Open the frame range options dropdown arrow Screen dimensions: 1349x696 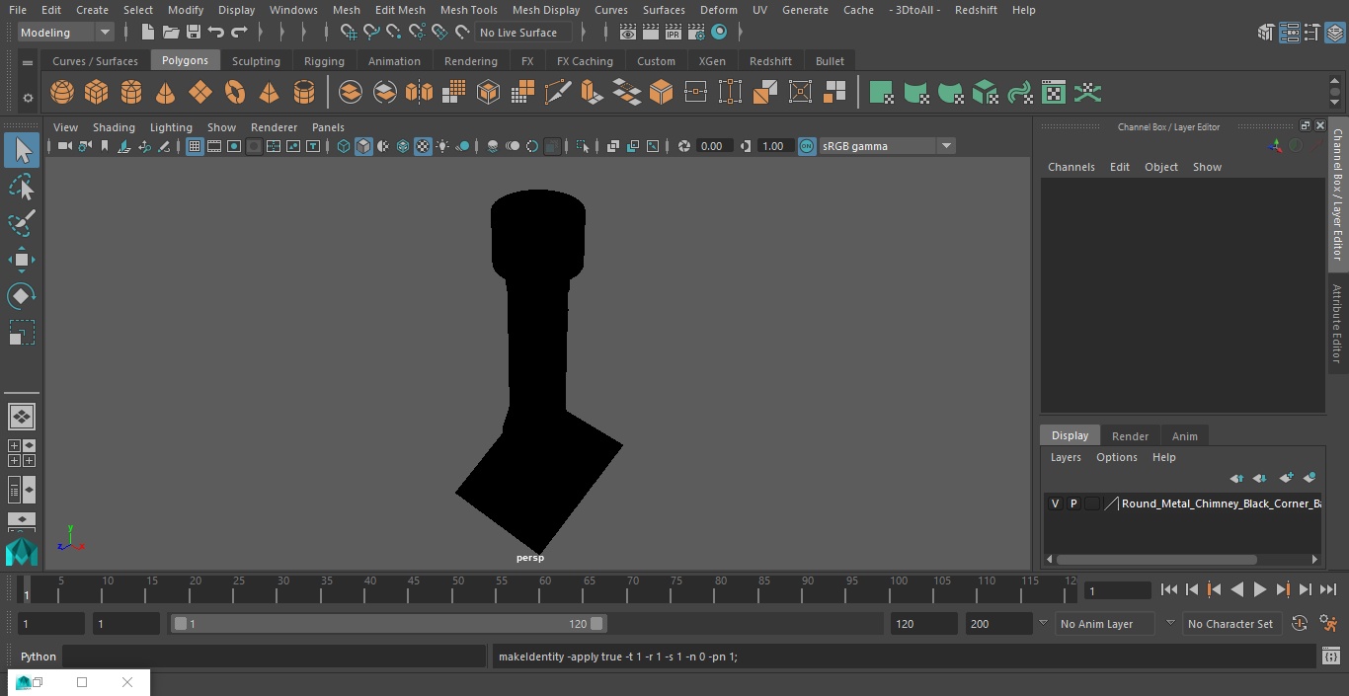[1043, 624]
